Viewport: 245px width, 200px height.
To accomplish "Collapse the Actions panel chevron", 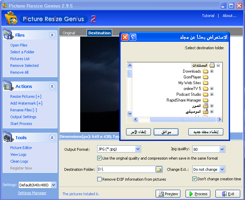I will pyautogui.click(x=52, y=86).
